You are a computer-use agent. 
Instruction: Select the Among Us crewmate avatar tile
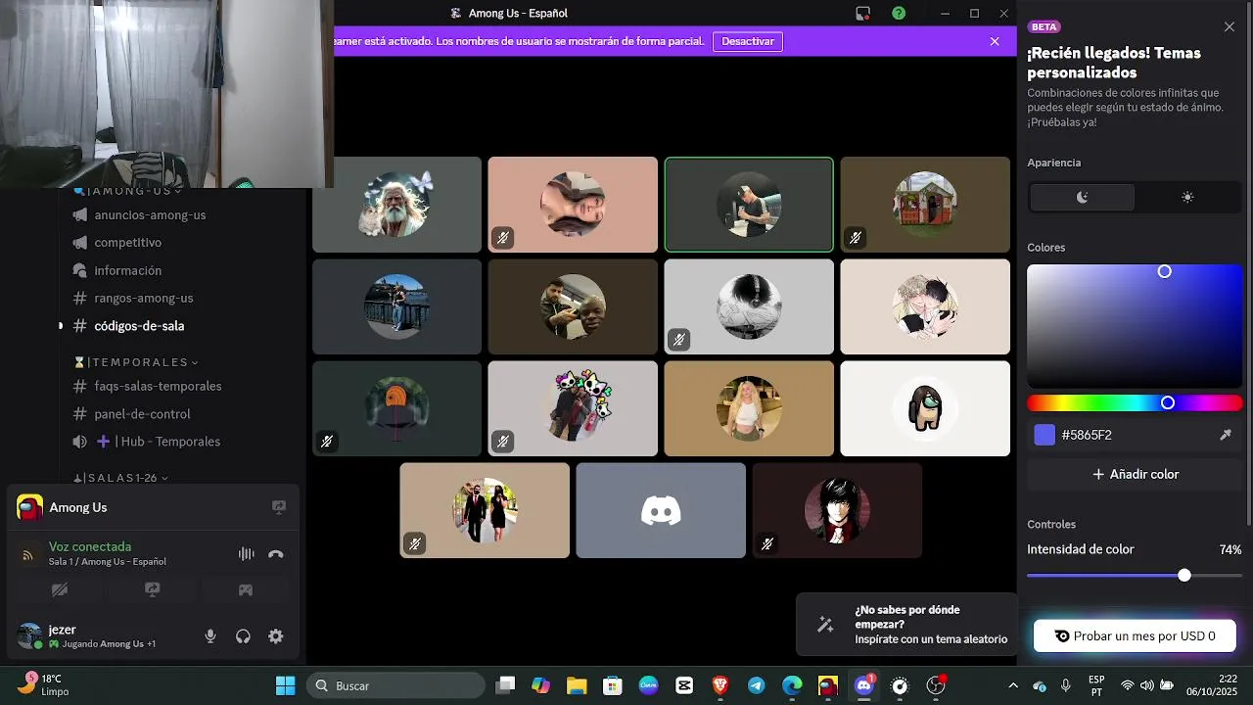(x=925, y=408)
